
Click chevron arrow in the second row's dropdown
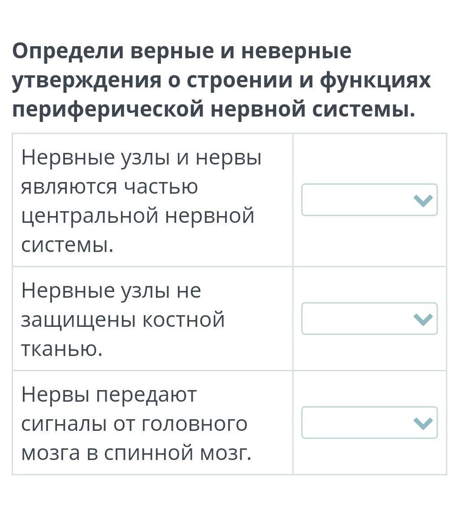[424, 319]
